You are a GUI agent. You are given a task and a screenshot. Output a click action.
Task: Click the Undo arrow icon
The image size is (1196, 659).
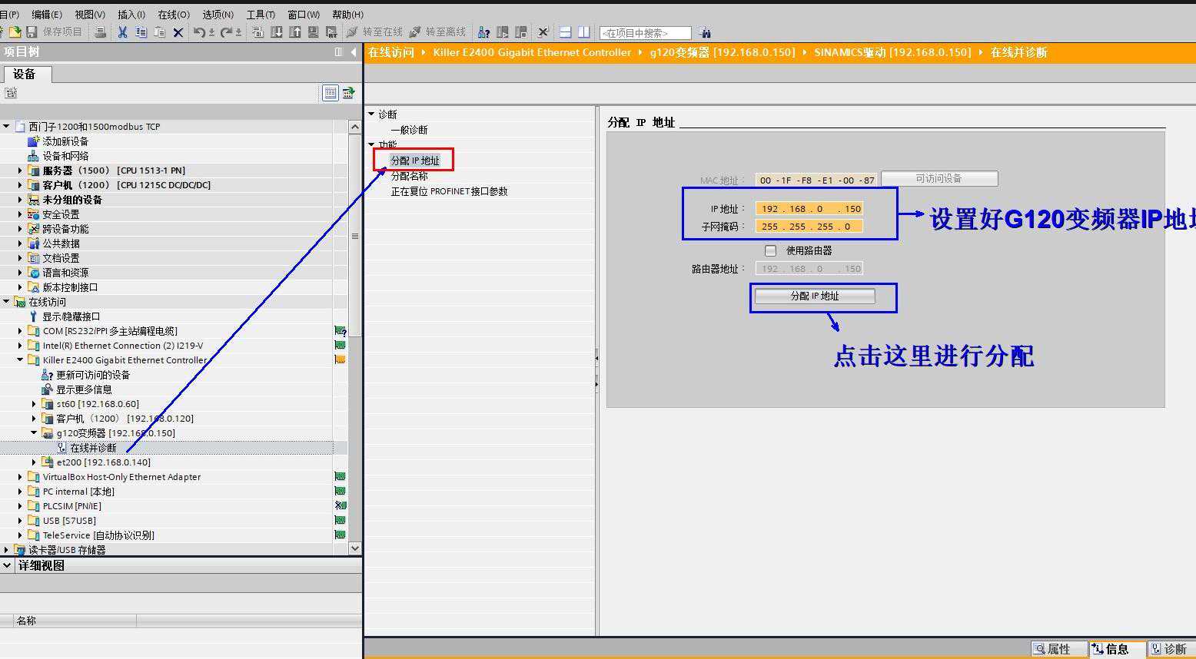coord(199,32)
